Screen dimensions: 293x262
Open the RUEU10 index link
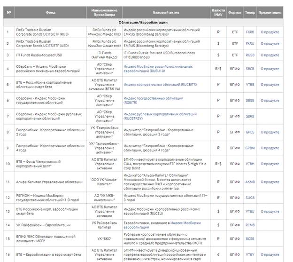pyautogui.click(x=158, y=69)
